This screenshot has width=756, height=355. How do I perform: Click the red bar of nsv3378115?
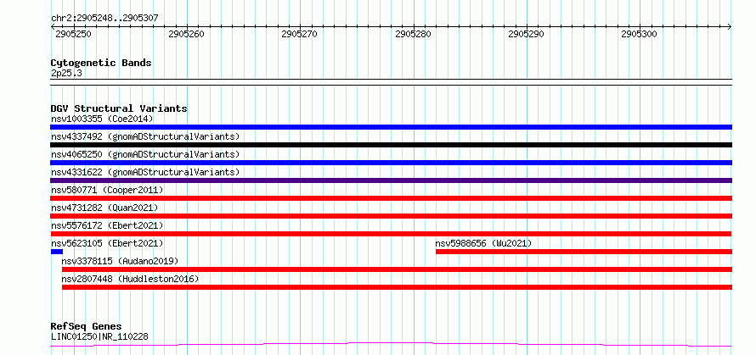[x=397, y=269]
